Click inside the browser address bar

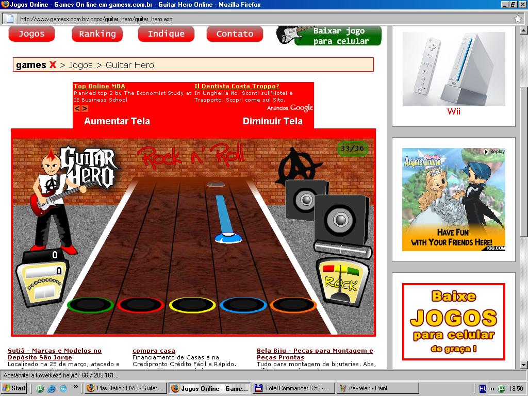(206, 18)
